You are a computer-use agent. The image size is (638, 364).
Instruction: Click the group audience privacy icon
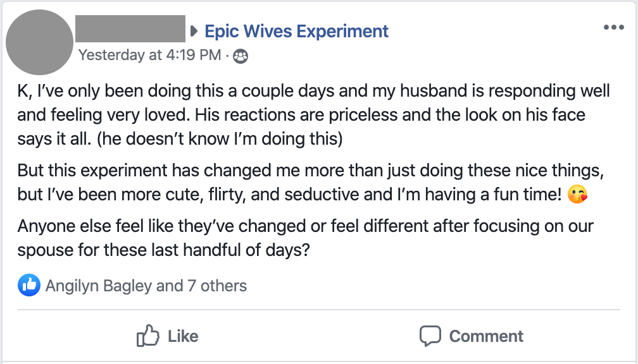pyautogui.click(x=241, y=56)
